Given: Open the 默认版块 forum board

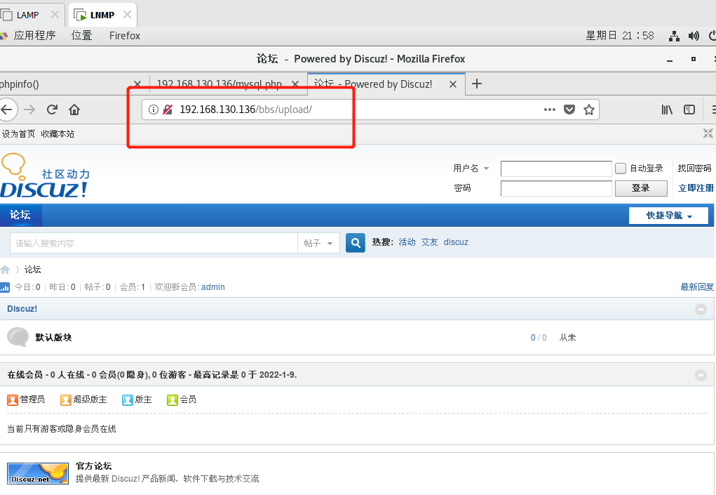Looking at the screenshot, I should tap(54, 337).
